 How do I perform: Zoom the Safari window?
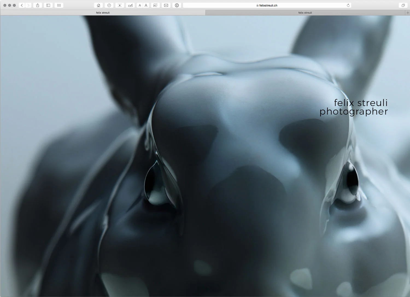coord(14,5)
